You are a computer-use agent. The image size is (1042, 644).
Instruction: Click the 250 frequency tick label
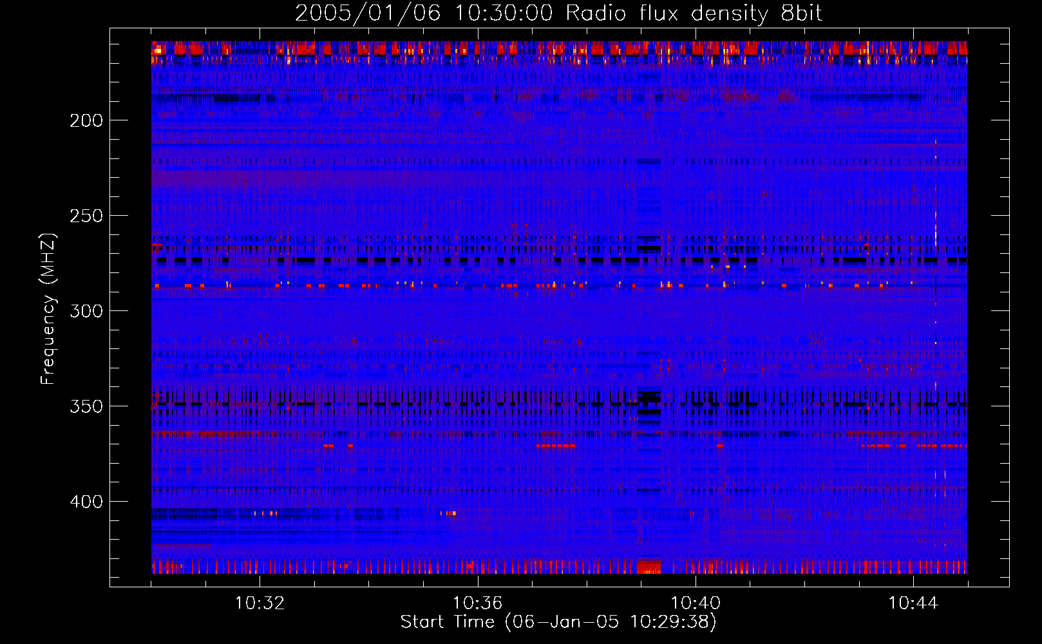click(86, 216)
